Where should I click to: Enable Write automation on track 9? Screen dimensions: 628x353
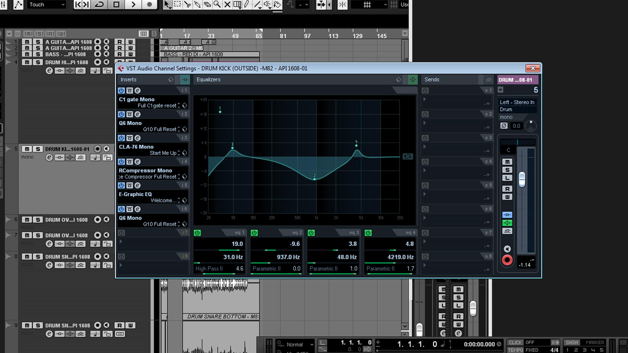pos(131,325)
